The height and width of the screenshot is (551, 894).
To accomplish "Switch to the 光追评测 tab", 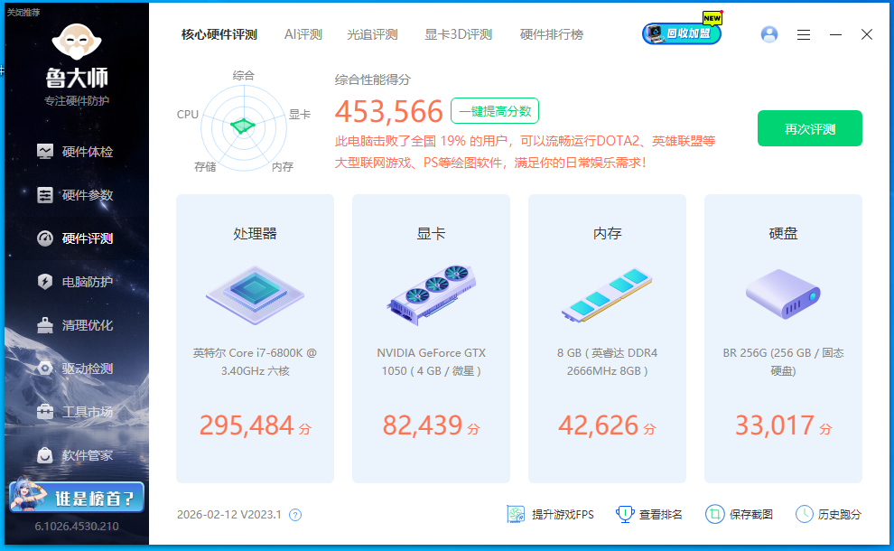I will pyautogui.click(x=372, y=34).
